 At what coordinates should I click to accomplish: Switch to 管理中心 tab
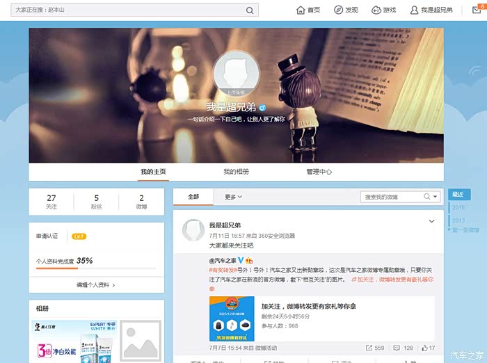click(x=319, y=172)
